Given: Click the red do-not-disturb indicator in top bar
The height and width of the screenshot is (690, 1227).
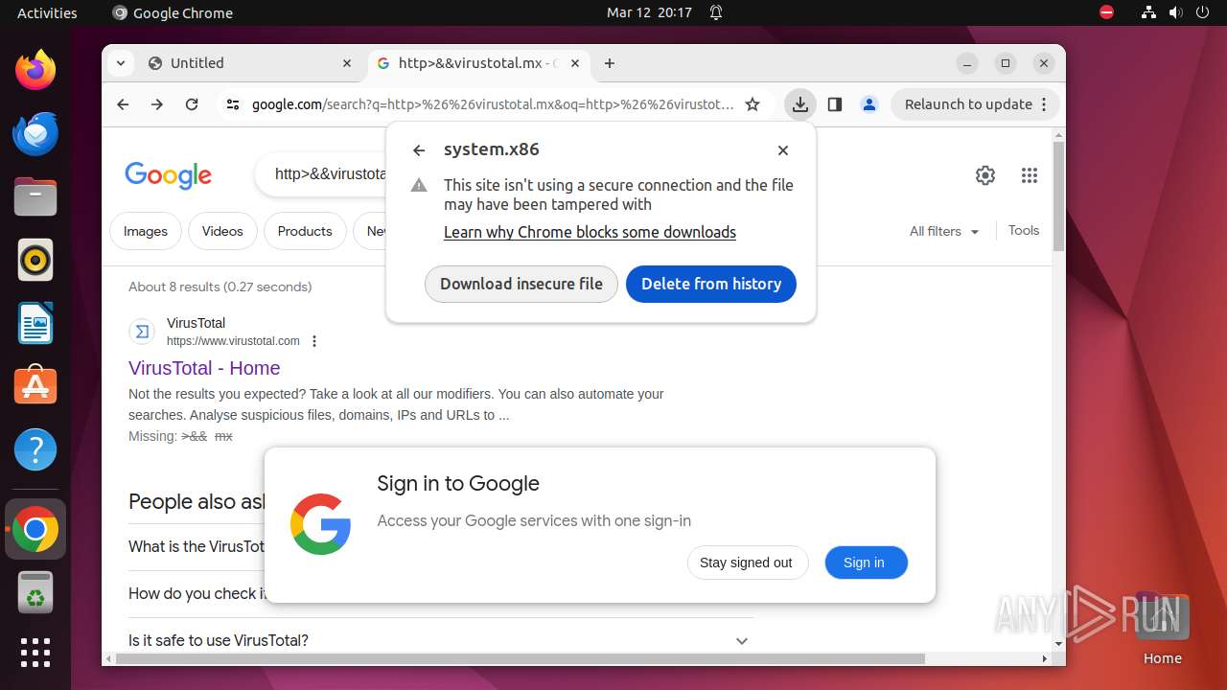Looking at the screenshot, I should point(1107,12).
